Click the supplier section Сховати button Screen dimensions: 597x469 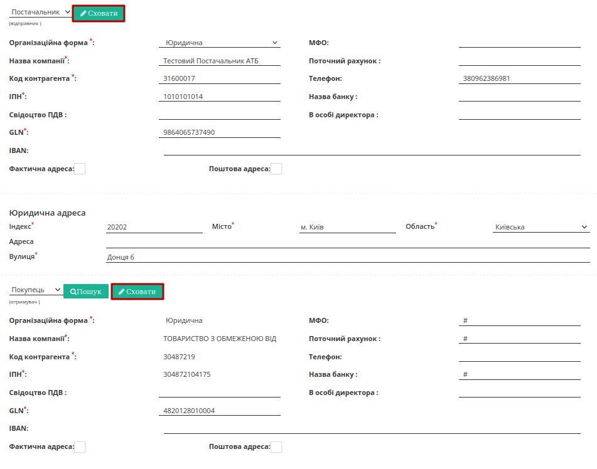point(99,13)
